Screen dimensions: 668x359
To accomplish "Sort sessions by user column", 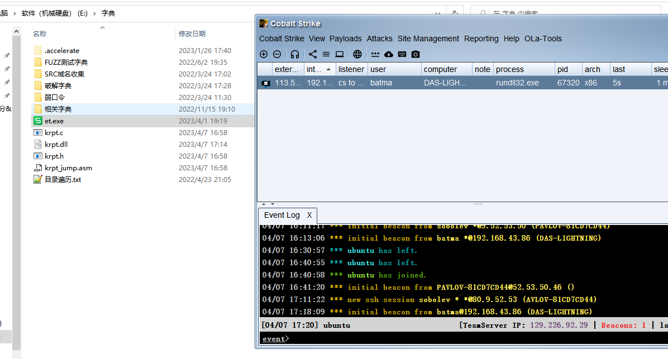I will point(394,69).
